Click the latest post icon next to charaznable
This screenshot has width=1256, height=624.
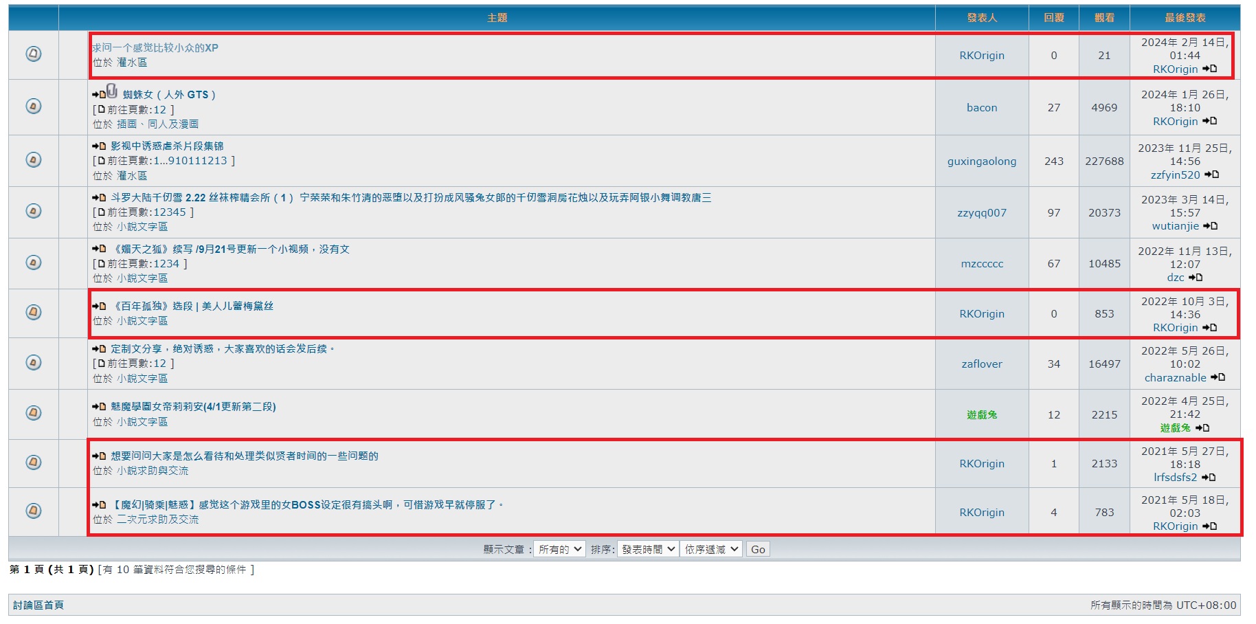click(x=1218, y=377)
